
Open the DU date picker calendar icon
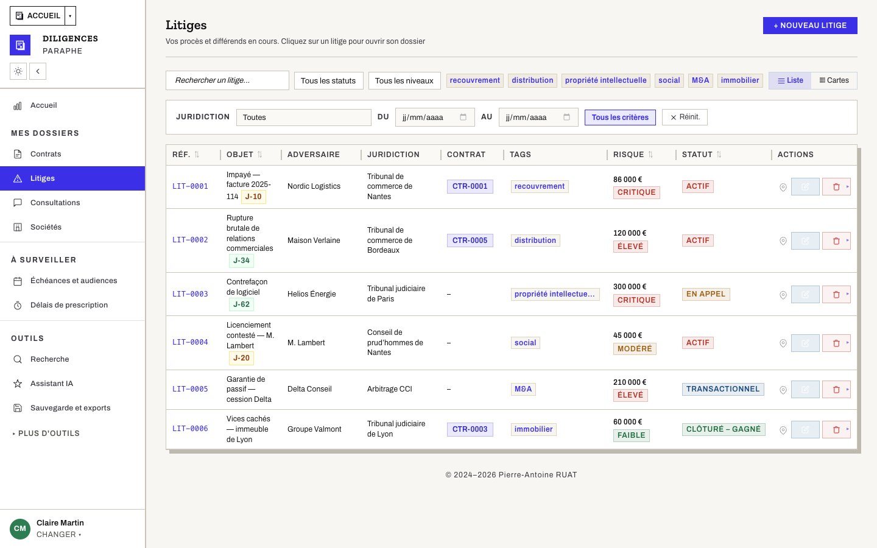pyautogui.click(x=463, y=117)
